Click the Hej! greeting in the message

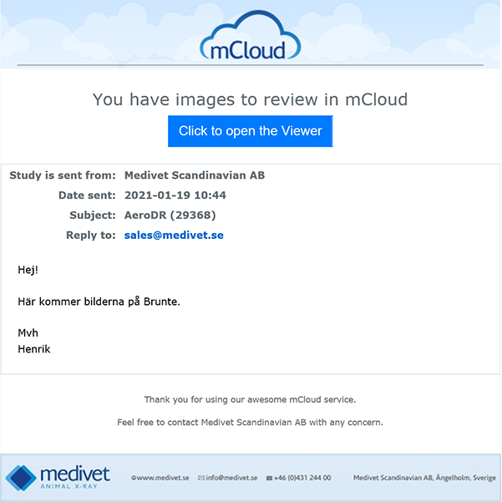point(28,270)
